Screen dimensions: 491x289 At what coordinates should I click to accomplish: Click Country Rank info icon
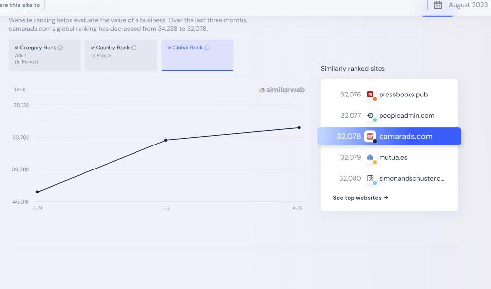click(x=134, y=48)
